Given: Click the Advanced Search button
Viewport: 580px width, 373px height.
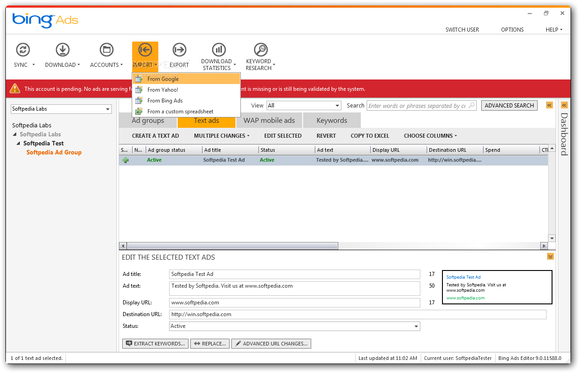Looking at the screenshot, I should (x=509, y=105).
